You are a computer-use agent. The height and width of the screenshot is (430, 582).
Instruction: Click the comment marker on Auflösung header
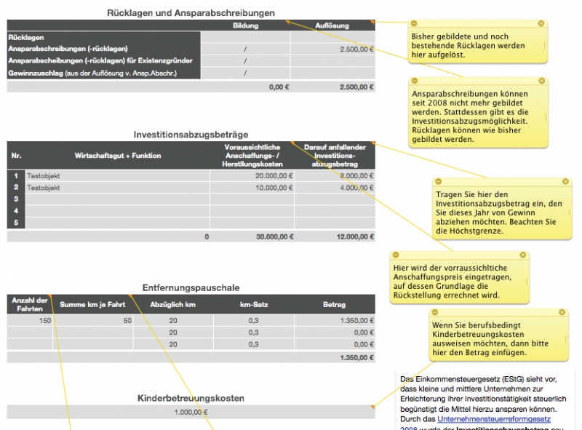372,23
